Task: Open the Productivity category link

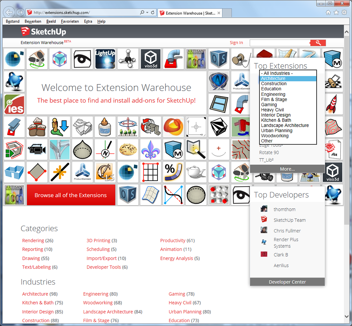Action: tap(177, 241)
